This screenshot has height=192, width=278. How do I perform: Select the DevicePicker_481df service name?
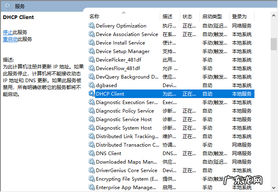pos(118,60)
